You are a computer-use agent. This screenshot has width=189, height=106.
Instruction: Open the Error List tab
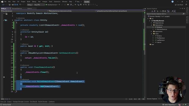(3, 102)
